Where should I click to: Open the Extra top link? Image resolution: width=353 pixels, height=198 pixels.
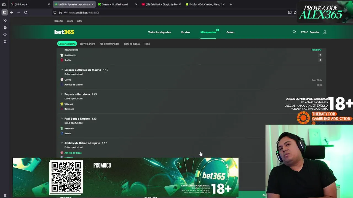coord(79,21)
